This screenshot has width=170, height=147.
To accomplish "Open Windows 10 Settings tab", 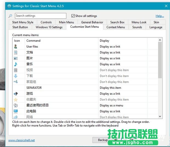I will click(49, 27).
